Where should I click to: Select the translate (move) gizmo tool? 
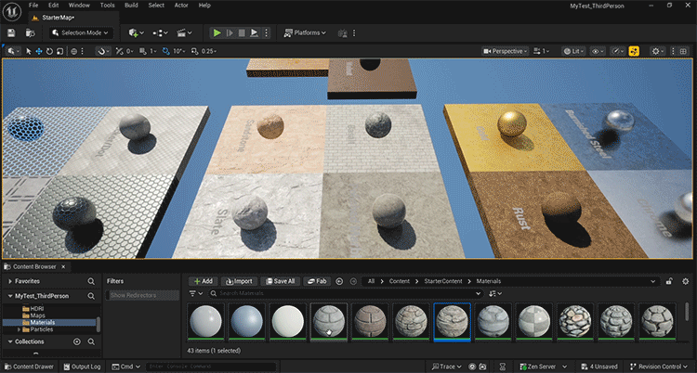point(39,50)
